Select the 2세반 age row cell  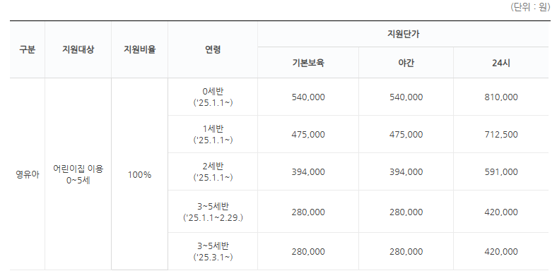(x=213, y=171)
